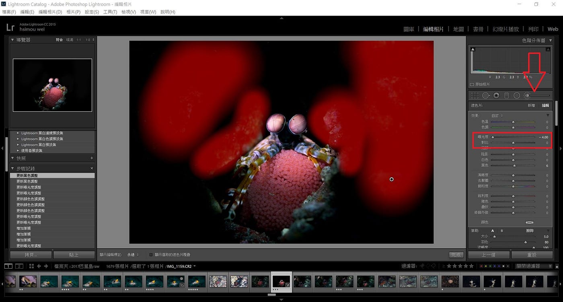Select the Red Eye Correction tool
563x302 pixels.
tap(496, 95)
